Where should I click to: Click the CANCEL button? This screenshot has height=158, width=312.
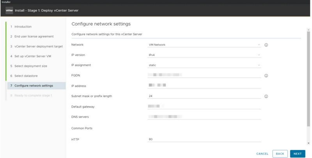tap(262, 154)
